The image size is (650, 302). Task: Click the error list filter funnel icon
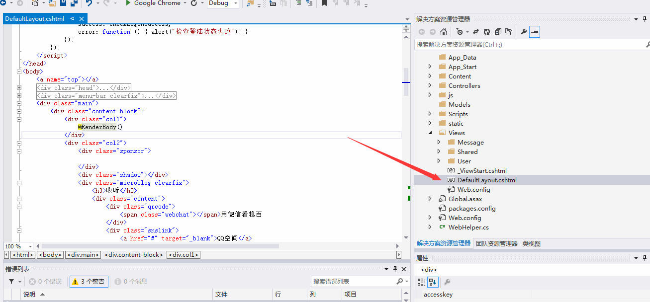(11, 282)
